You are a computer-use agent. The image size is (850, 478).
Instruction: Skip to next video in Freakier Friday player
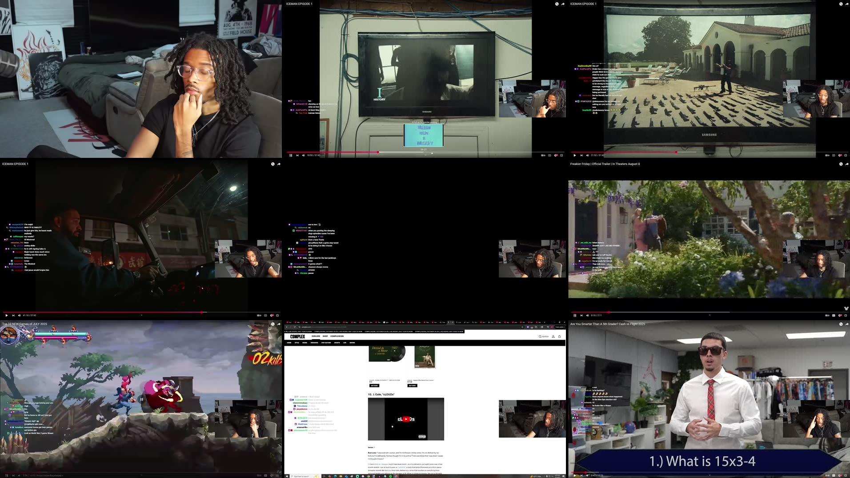tap(581, 315)
